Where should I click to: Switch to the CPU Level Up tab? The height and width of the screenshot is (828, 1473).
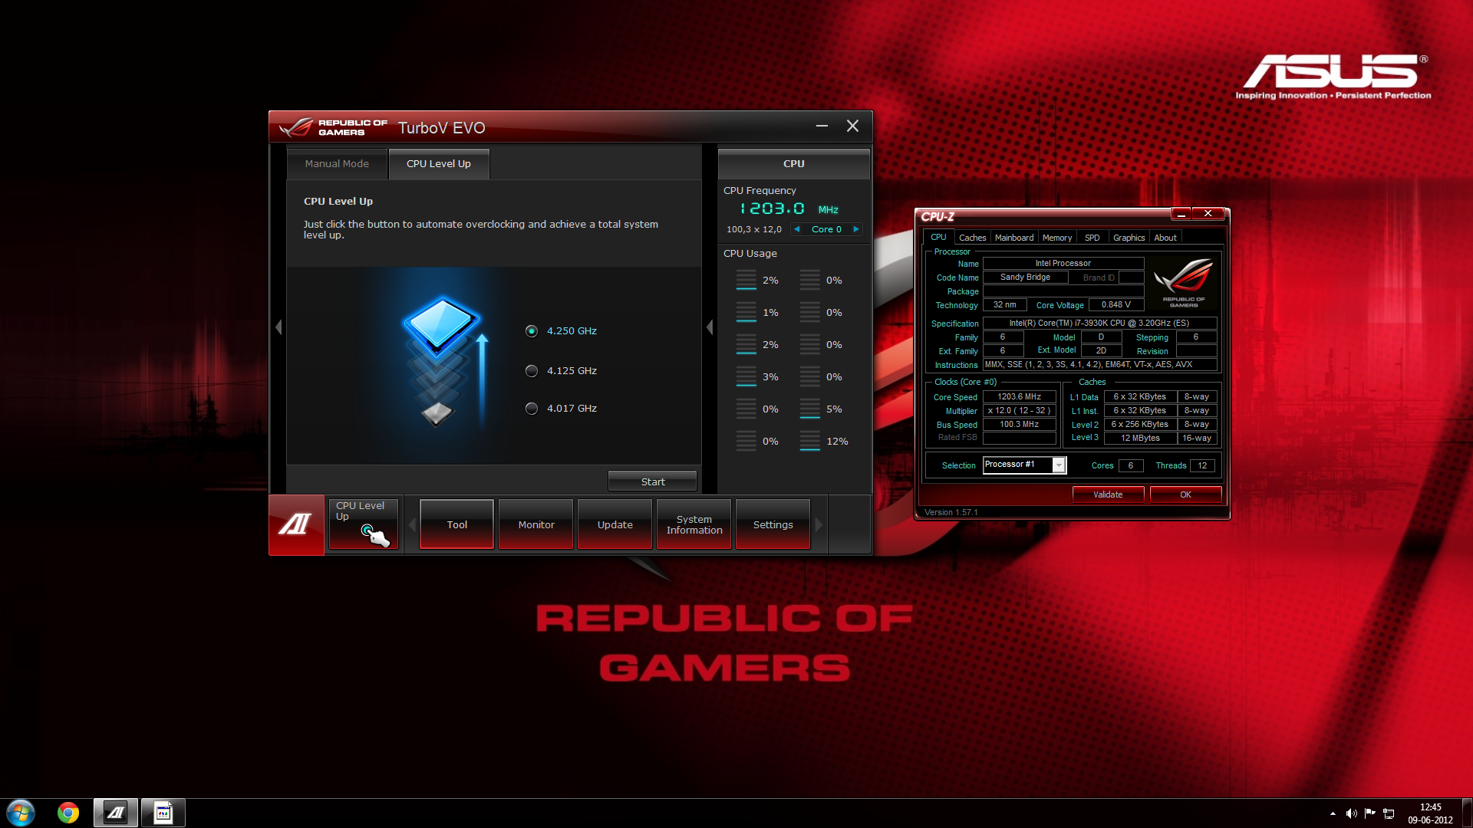(x=439, y=164)
